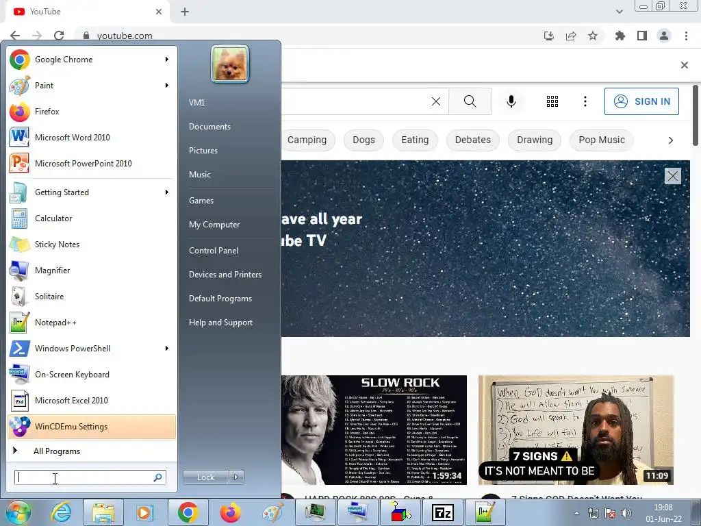
Task: Click the Magnifier icon in Start menu
Action: point(19,270)
